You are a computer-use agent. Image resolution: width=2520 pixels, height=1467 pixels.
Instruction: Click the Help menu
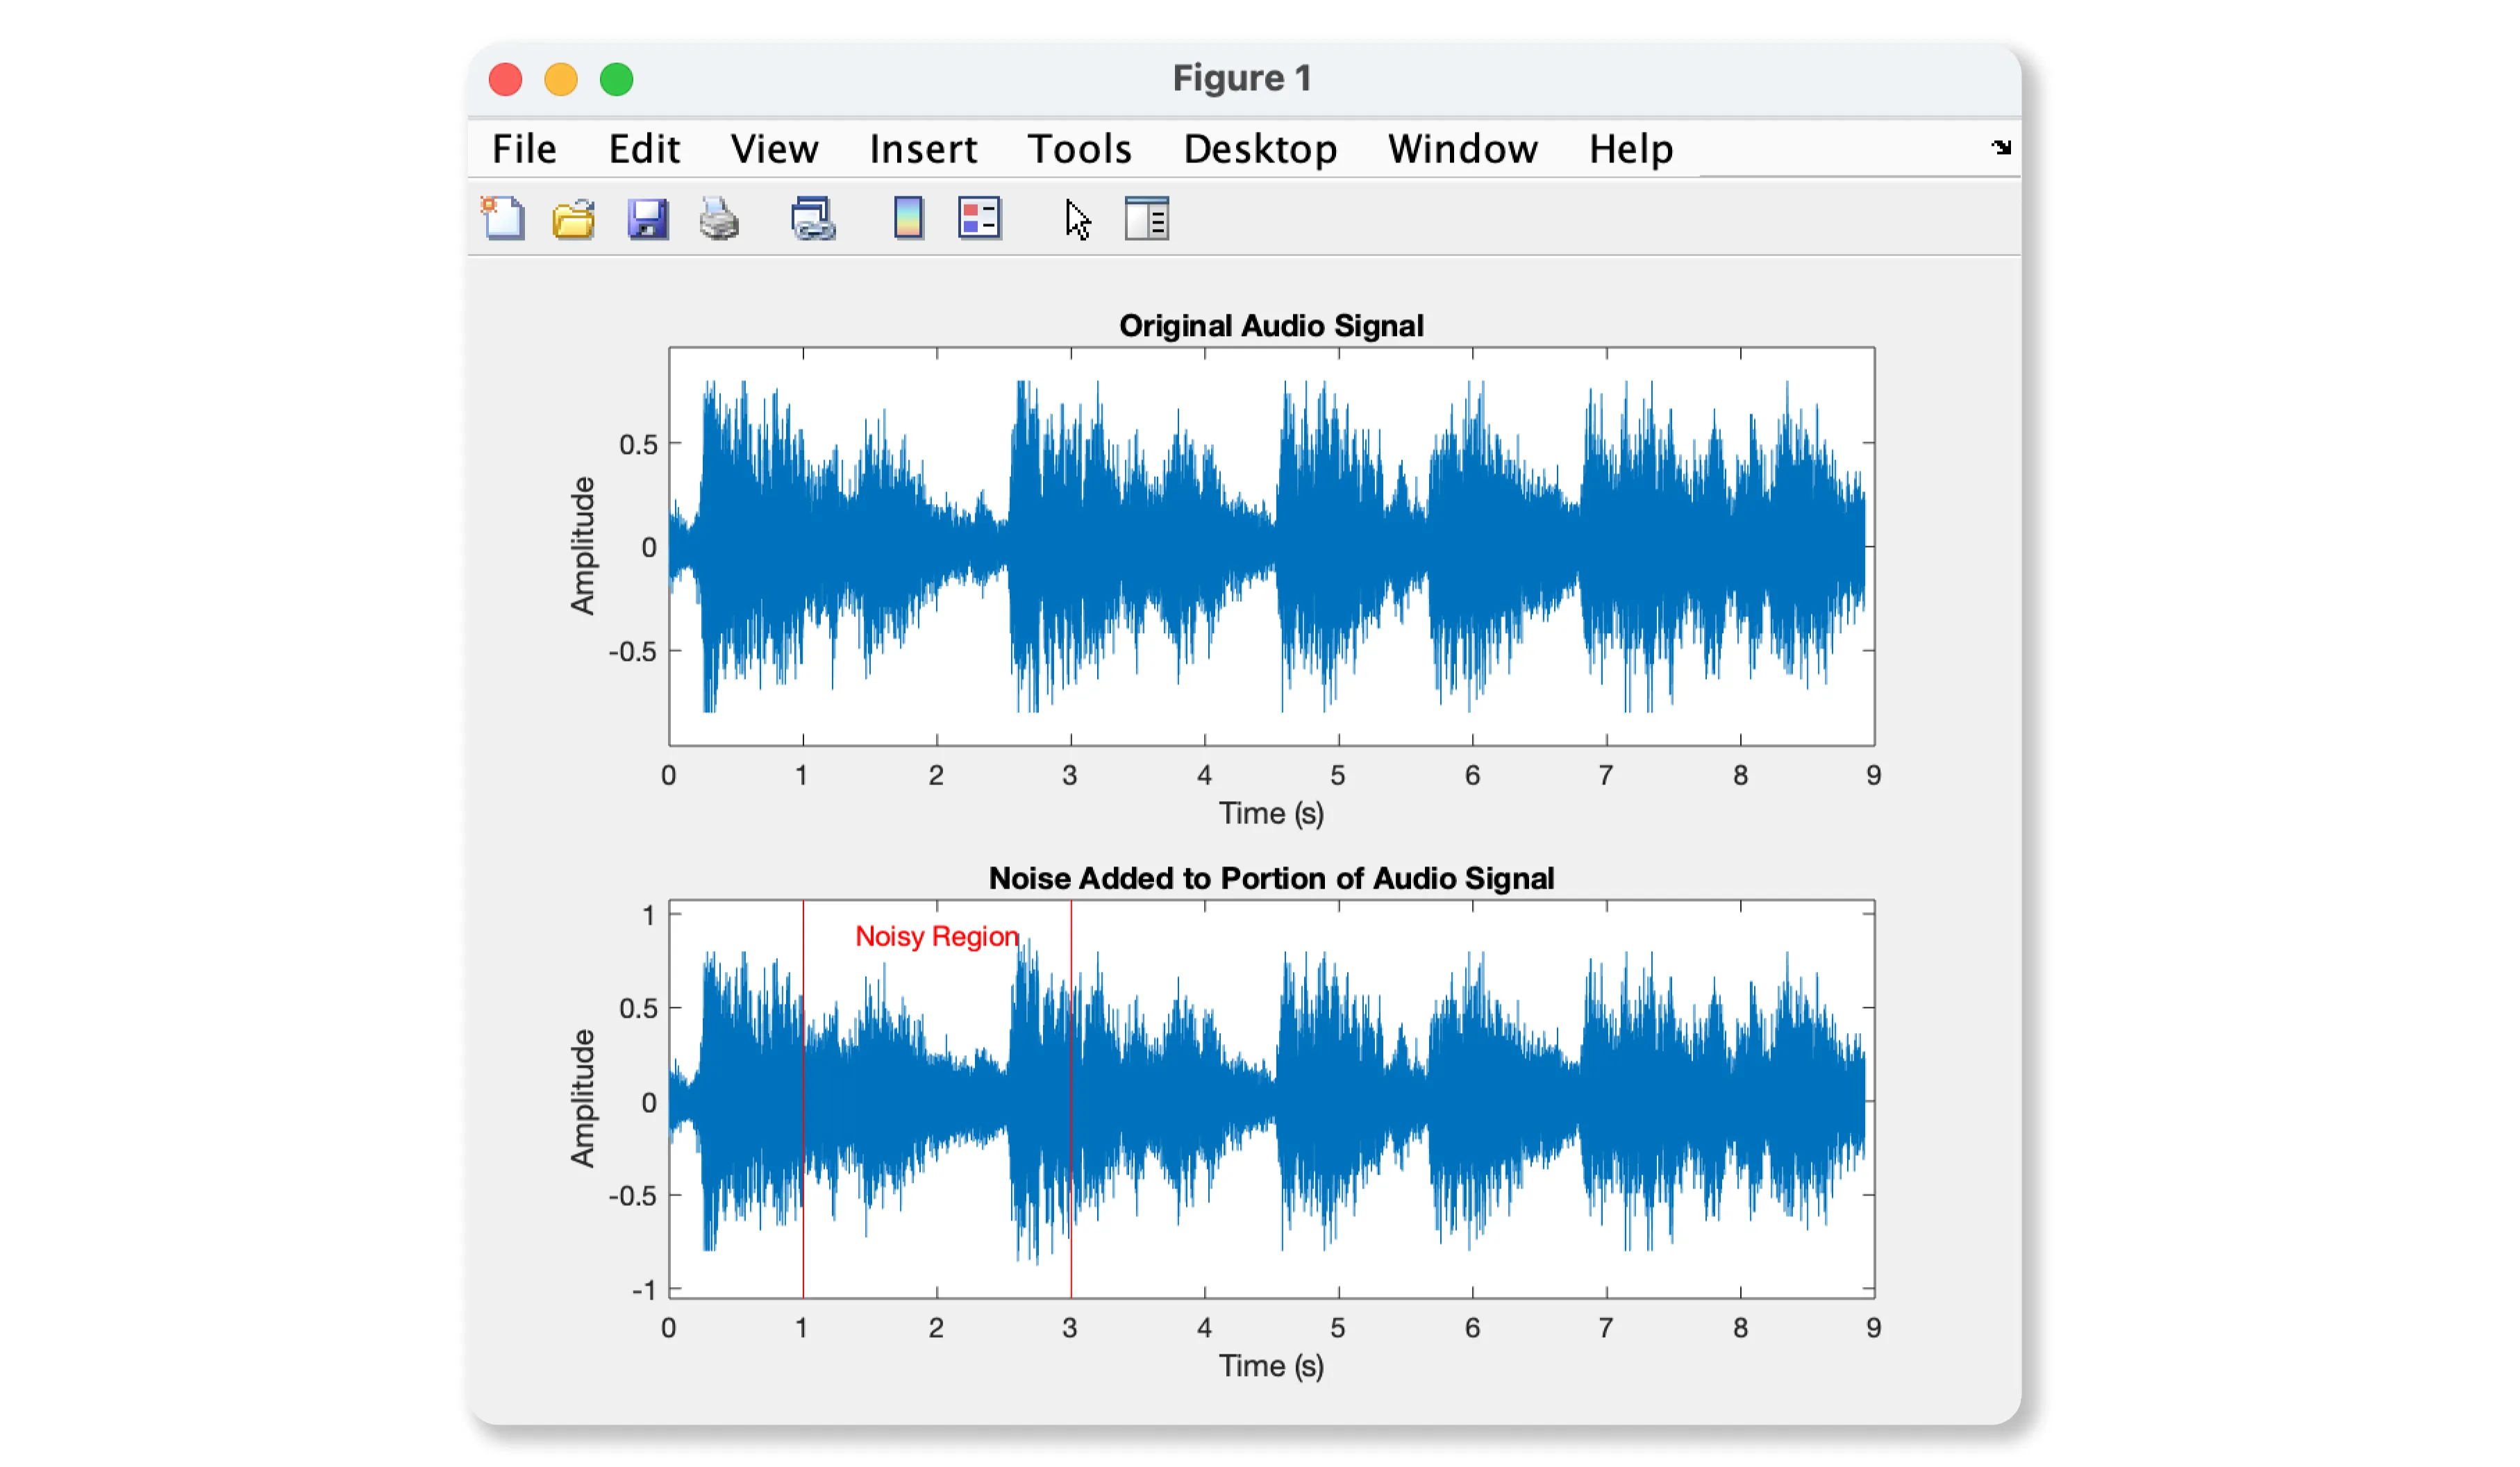(1630, 149)
